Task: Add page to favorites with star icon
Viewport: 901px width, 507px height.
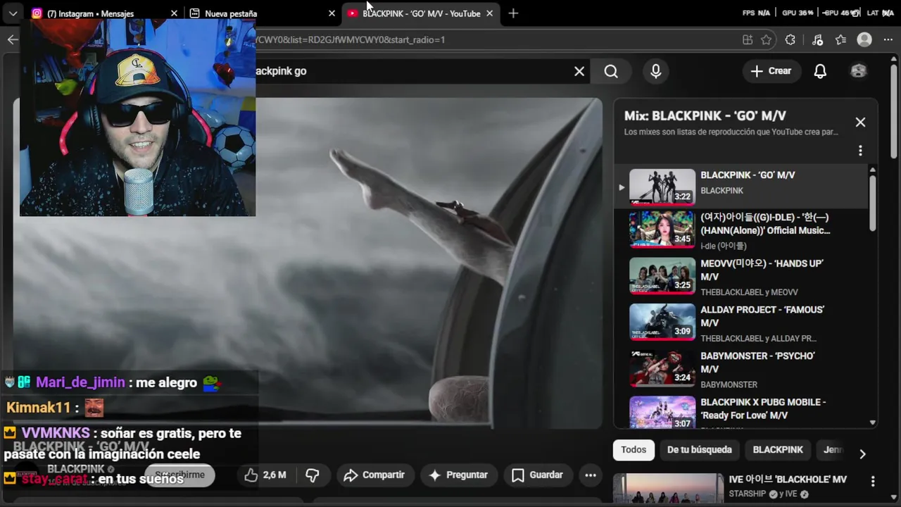Action: (x=767, y=40)
